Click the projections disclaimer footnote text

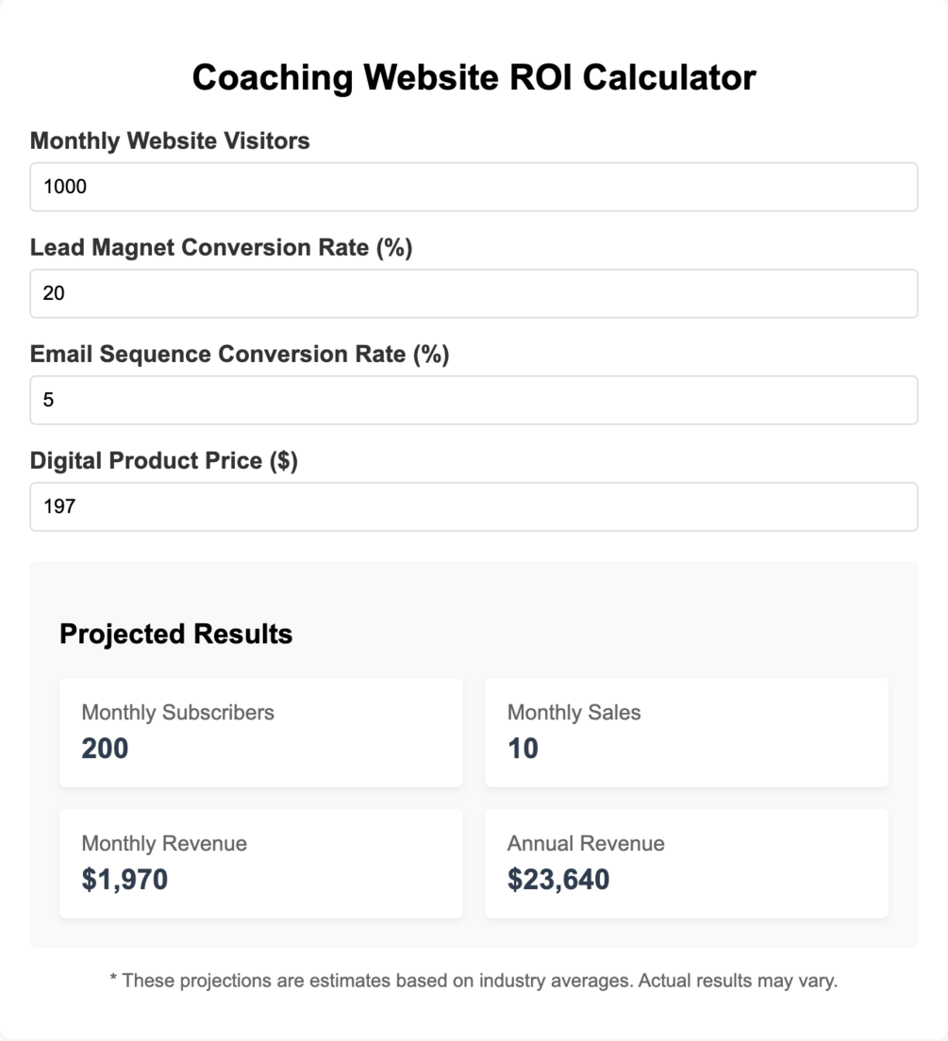[474, 981]
